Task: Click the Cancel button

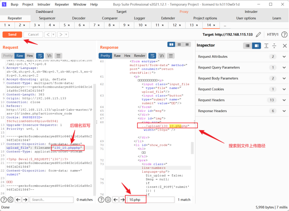Action: 33,34
